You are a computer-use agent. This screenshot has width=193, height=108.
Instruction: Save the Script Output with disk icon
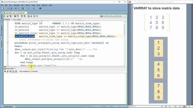[10, 71]
